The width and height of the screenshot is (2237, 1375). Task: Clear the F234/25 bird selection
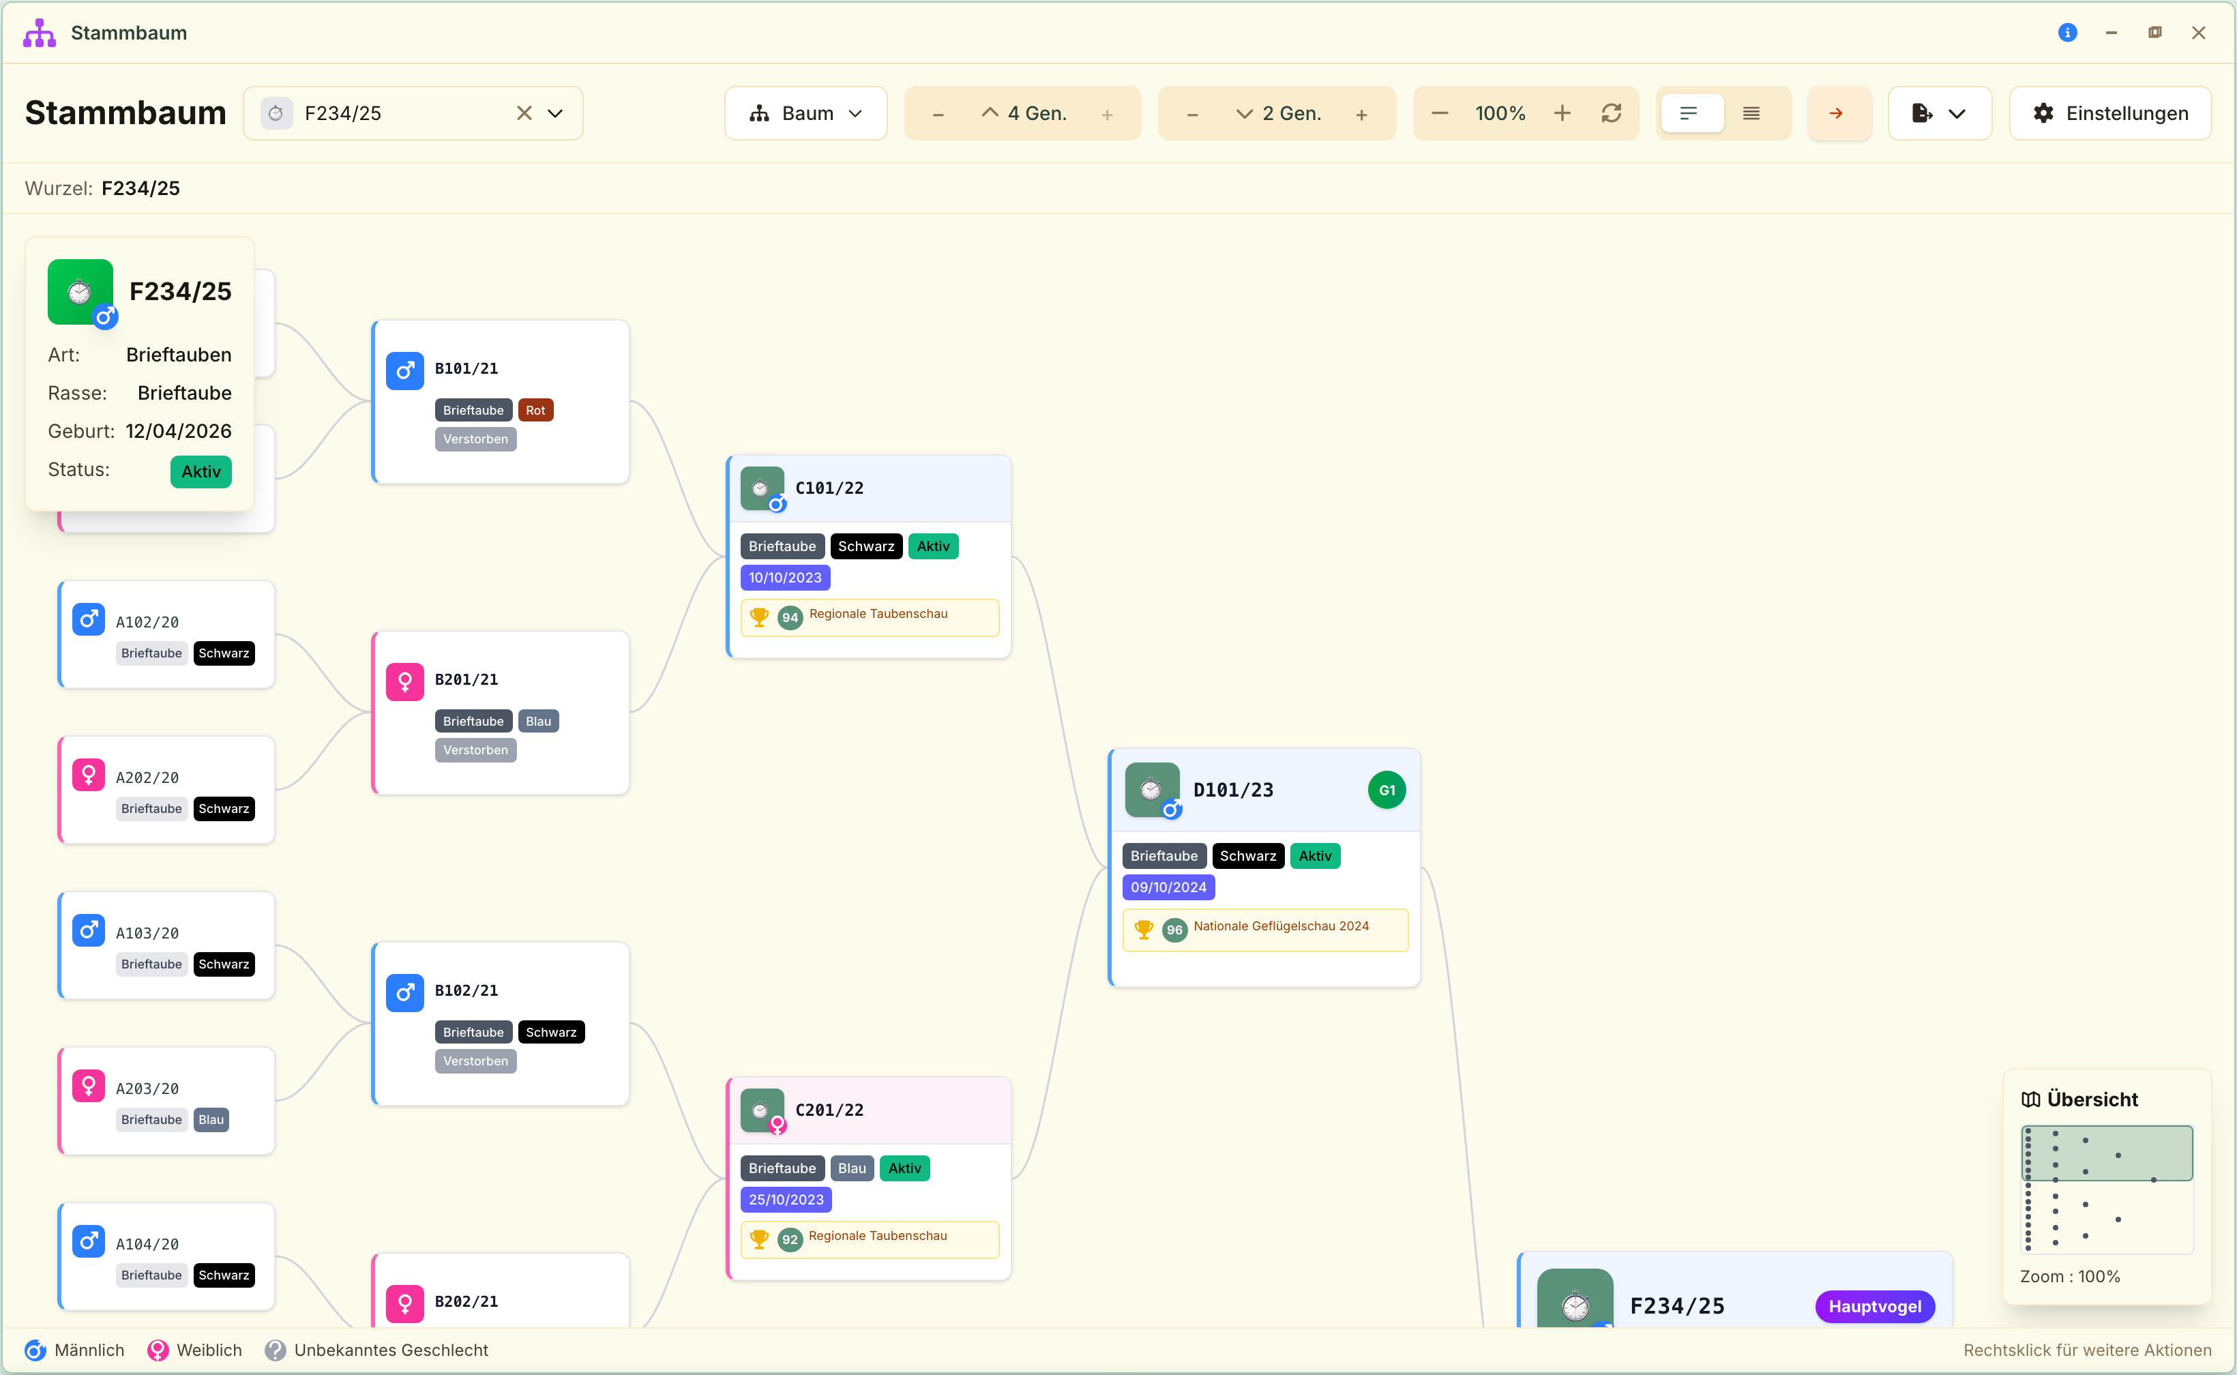(524, 113)
